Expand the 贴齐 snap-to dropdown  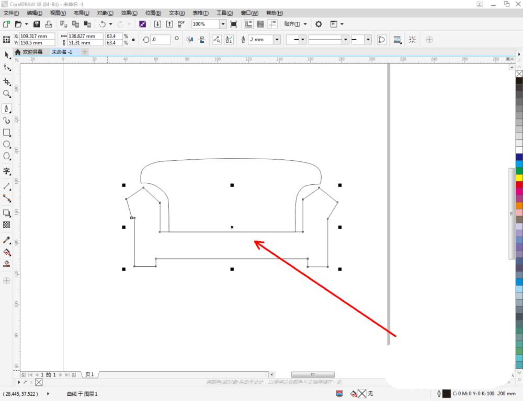(305, 24)
